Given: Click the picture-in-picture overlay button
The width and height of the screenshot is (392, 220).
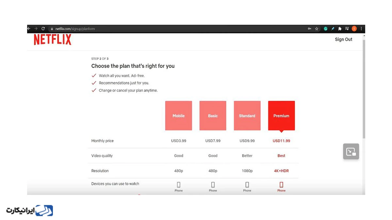Looking at the screenshot, I should [x=351, y=152].
